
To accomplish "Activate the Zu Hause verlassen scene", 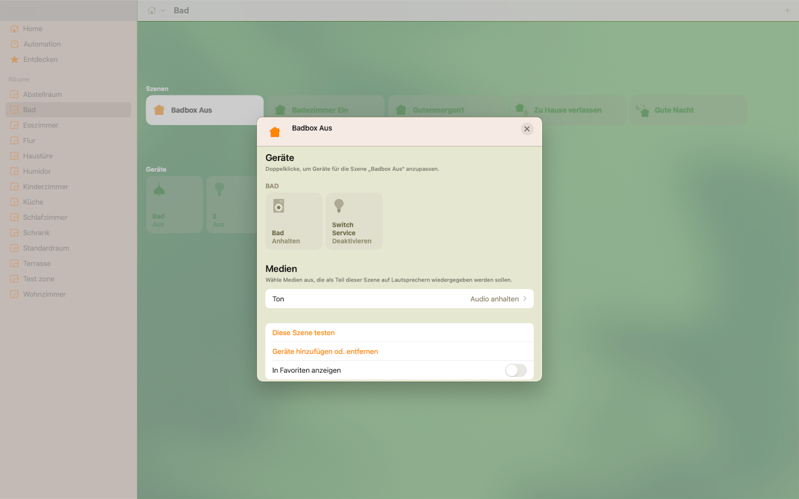I will pyautogui.click(x=567, y=110).
